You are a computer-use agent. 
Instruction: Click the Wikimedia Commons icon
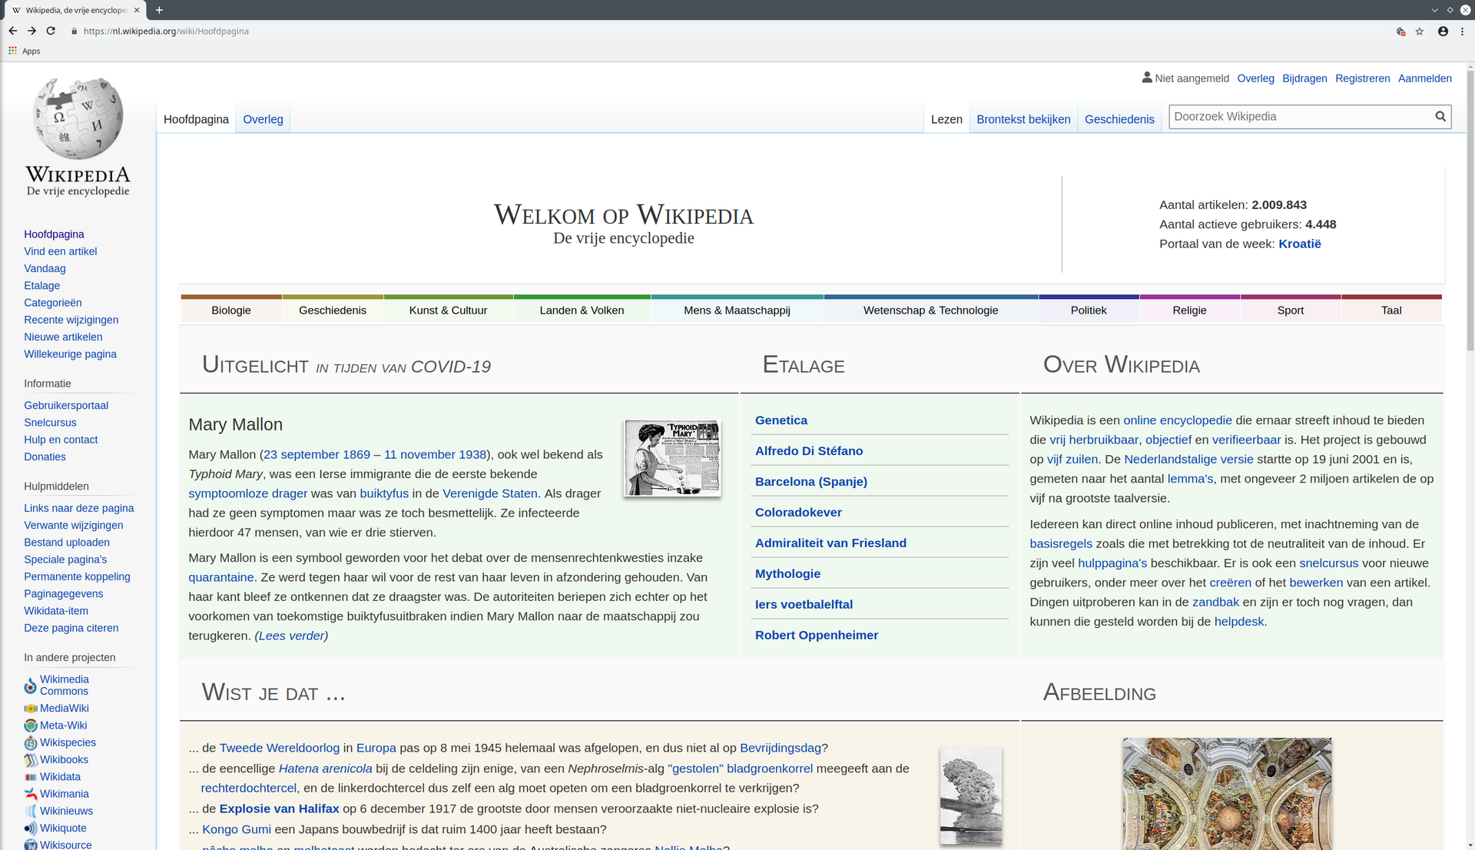click(x=31, y=686)
